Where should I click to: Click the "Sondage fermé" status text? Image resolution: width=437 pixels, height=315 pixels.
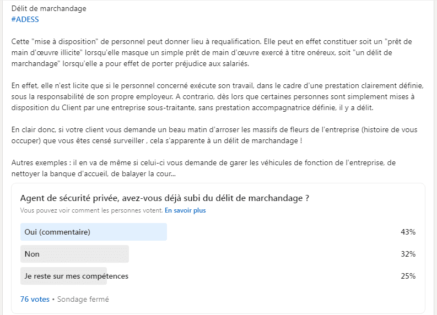point(83,299)
